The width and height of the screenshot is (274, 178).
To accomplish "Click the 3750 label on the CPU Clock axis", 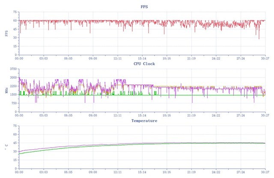I will point(12,69).
